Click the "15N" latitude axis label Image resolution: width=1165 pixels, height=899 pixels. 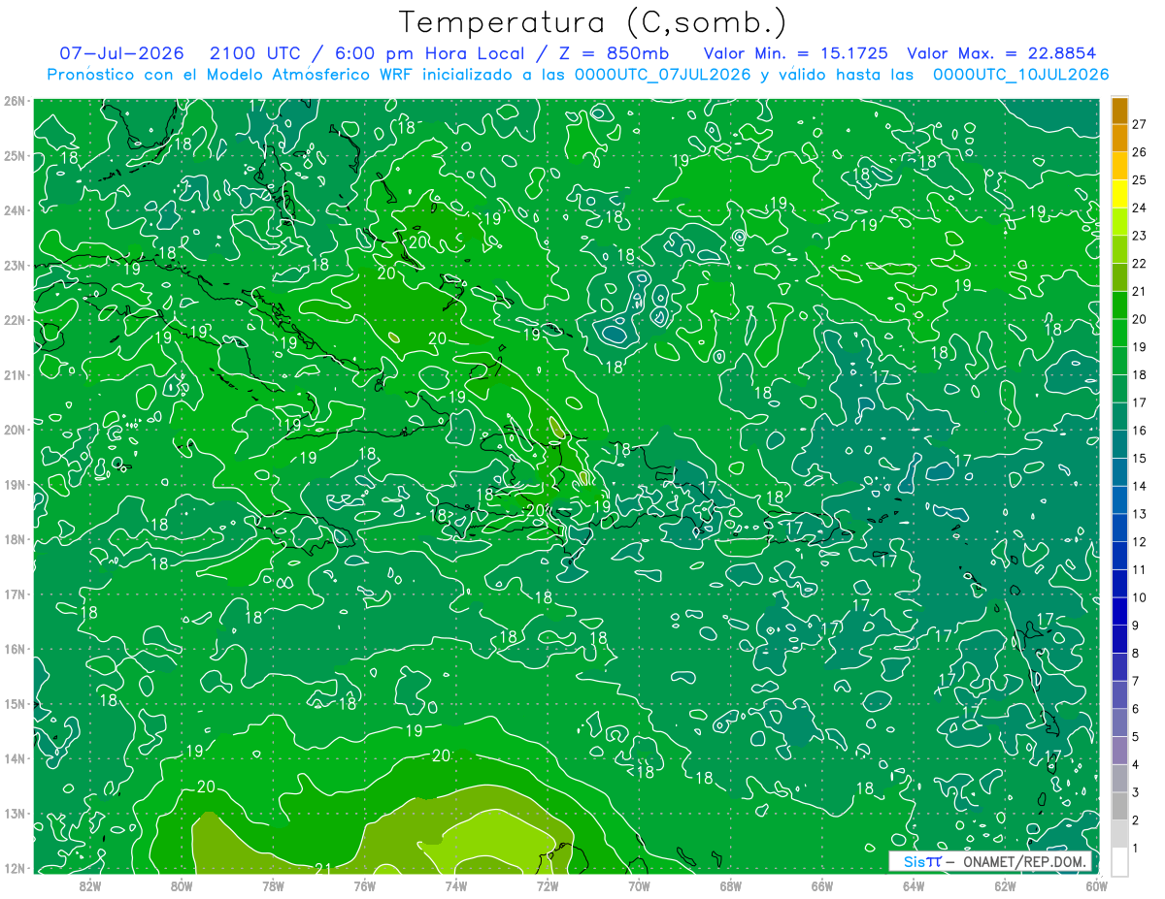click(x=14, y=704)
